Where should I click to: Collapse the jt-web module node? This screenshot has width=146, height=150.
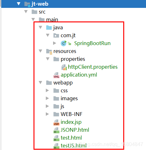coord(19,4)
